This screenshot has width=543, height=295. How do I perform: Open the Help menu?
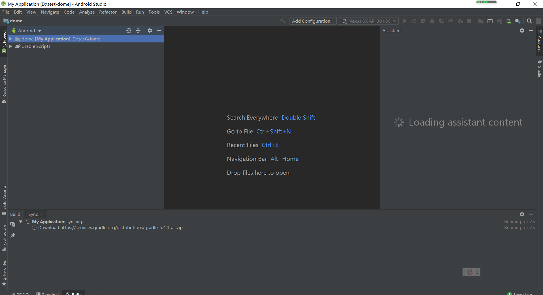click(x=203, y=12)
